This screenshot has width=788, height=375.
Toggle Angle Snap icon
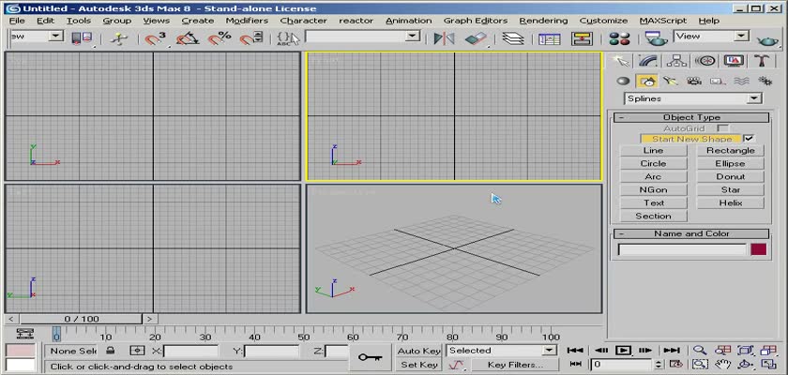pyautogui.click(x=187, y=38)
